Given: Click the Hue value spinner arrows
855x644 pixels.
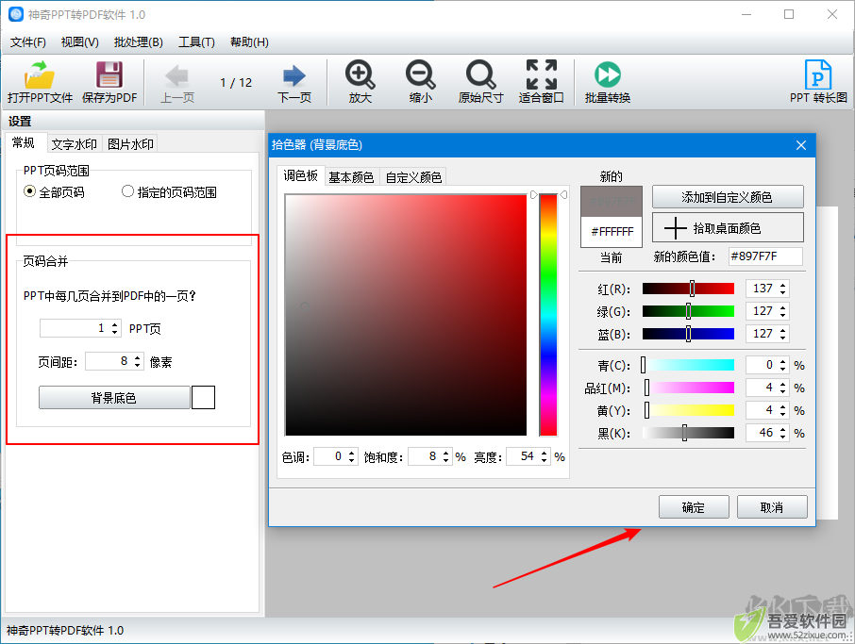Looking at the screenshot, I should point(352,456).
